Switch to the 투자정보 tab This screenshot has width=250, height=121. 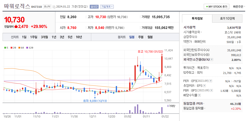click(x=197, y=18)
